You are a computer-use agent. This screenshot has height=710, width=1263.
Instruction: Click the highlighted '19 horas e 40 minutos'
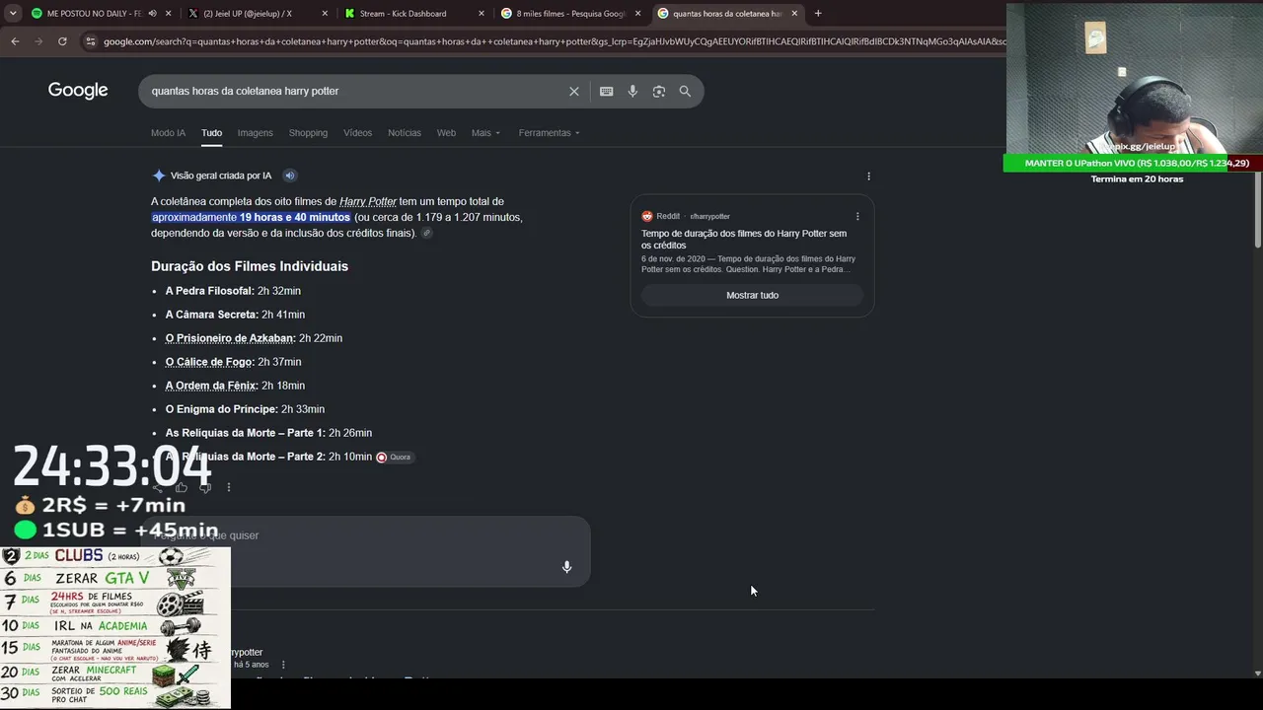pos(295,217)
